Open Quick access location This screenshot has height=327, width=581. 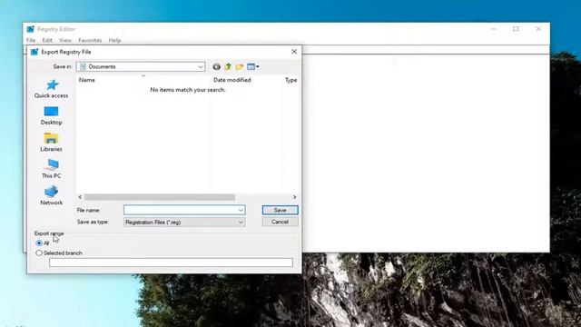point(51,89)
